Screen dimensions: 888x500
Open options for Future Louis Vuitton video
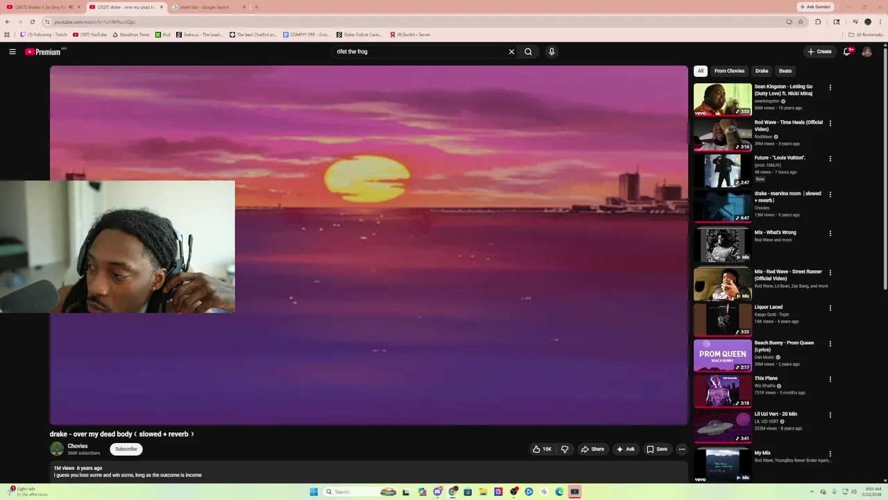click(830, 159)
